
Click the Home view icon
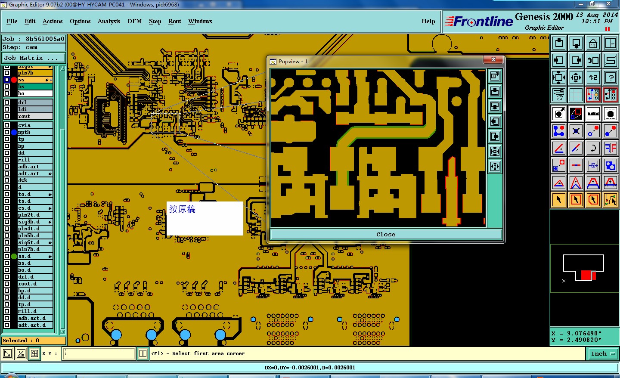pos(593,43)
